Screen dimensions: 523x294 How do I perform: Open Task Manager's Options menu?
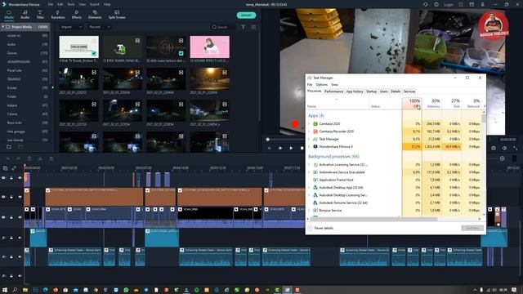coord(321,85)
